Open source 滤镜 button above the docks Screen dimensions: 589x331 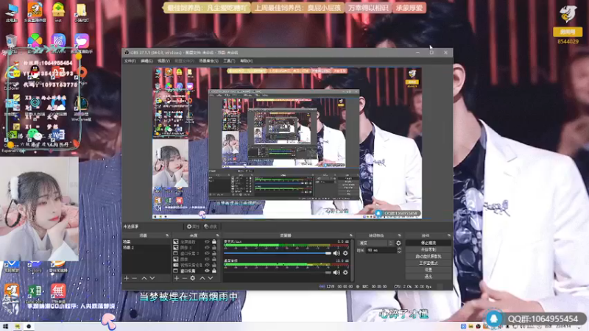(211, 227)
